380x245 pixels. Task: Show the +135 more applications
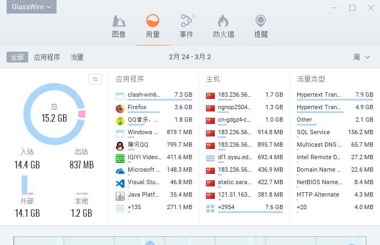click(154, 209)
